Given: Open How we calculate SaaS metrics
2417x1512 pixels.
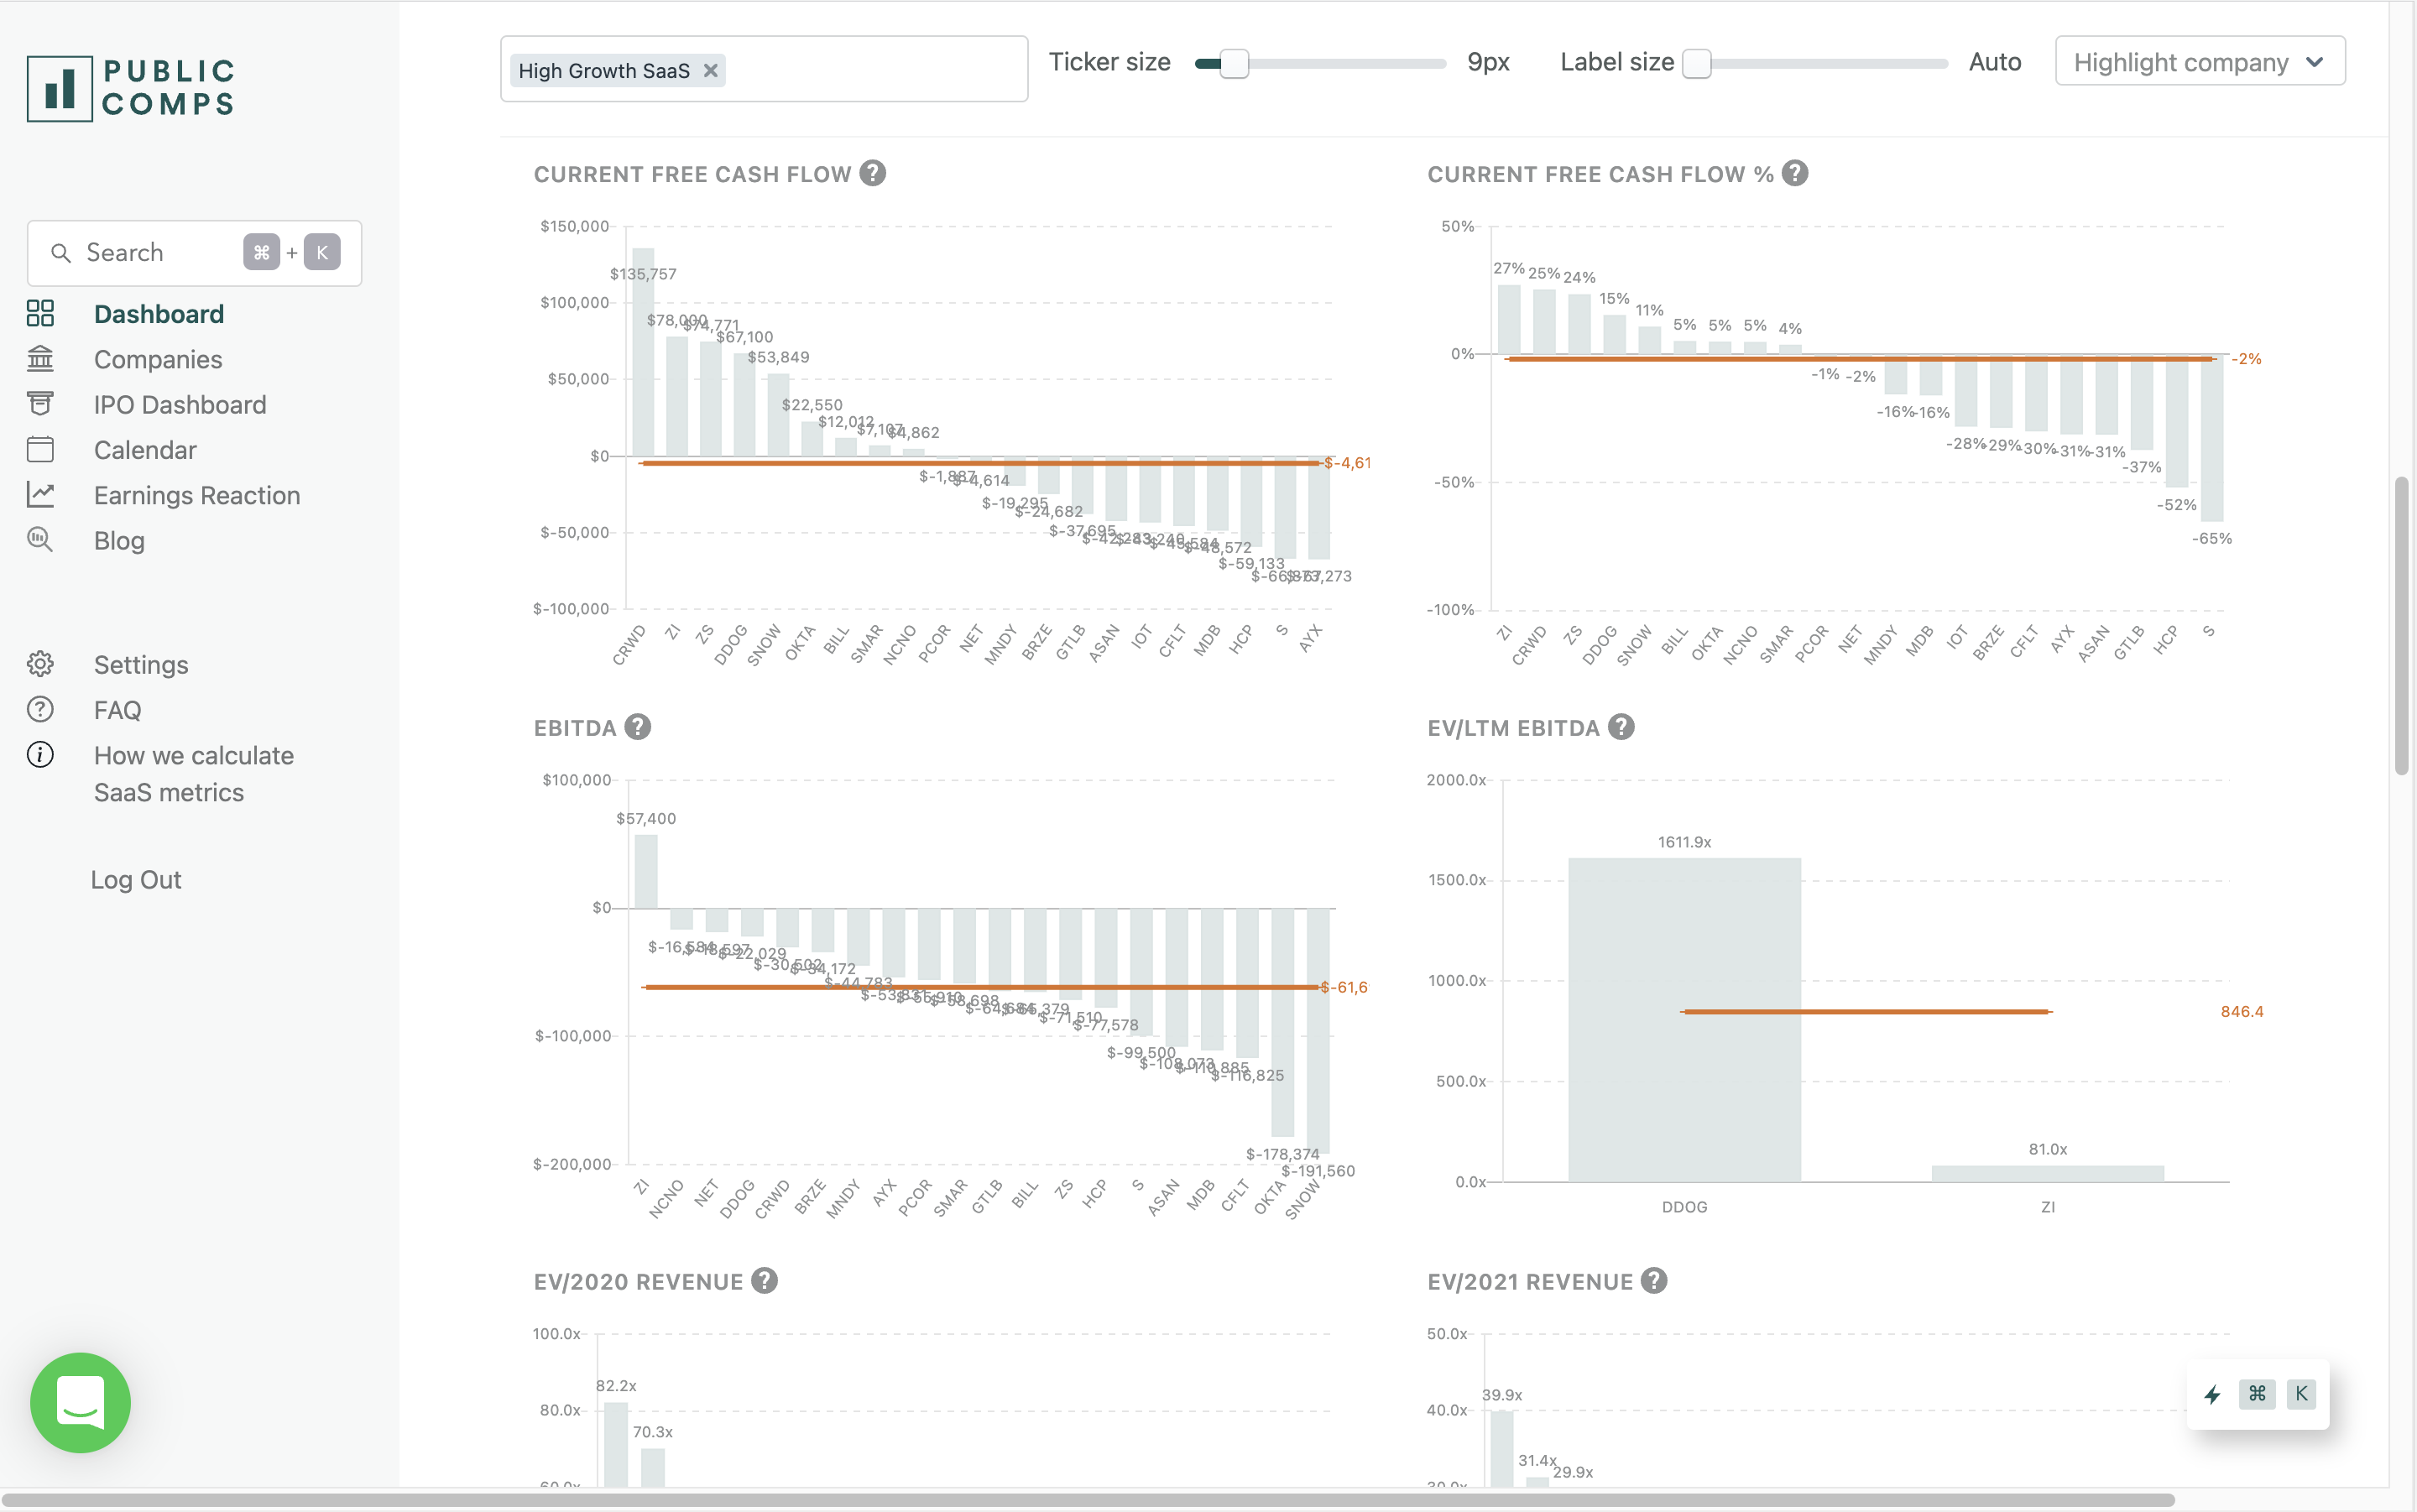Looking at the screenshot, I should [x=193, y=774].
